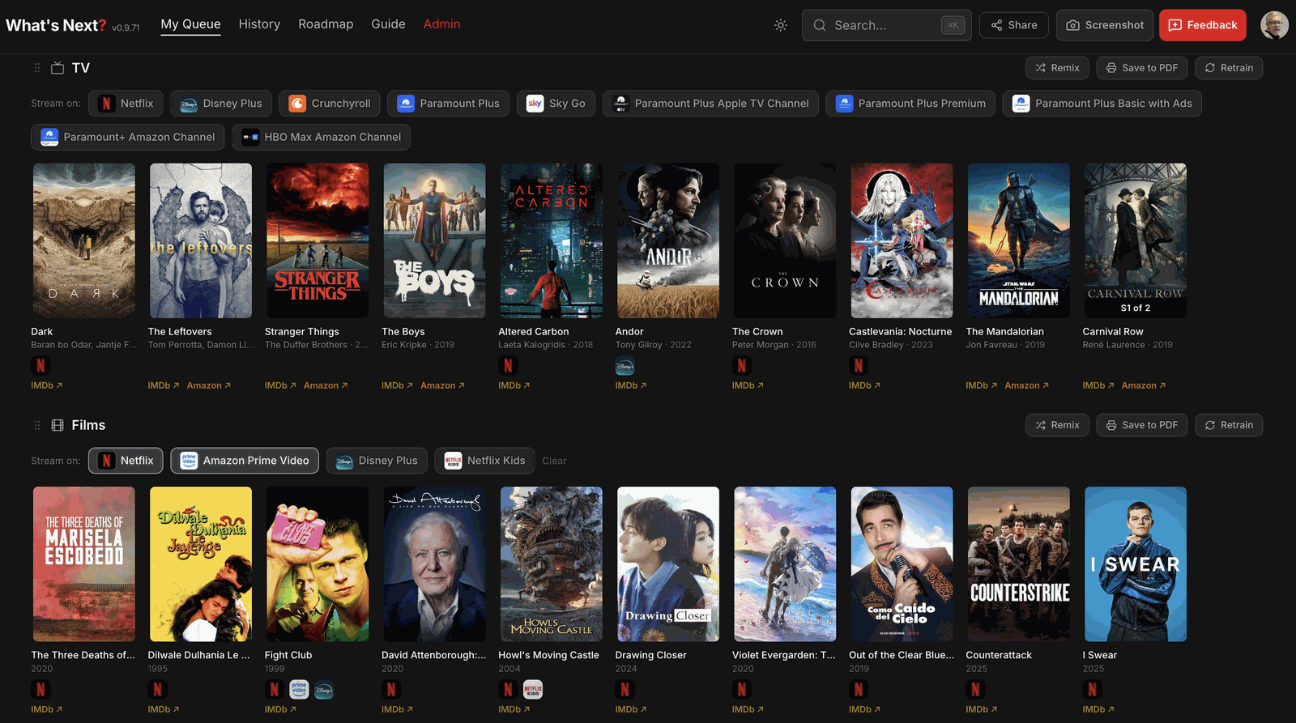
Task: Toggle the Netflix Kids stream filter
Action: [485, 461]
